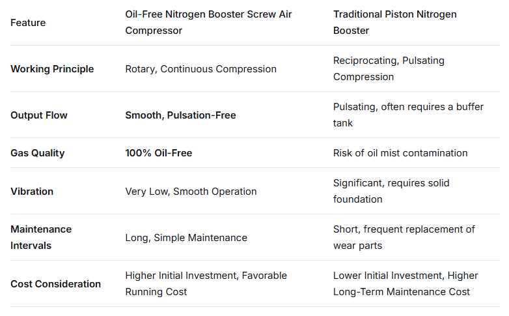This screenshot has height=316, width=509.
Task: Click the "Maintenance Intervals" row label
Action: pyautogui.click(x=41, y=238)
